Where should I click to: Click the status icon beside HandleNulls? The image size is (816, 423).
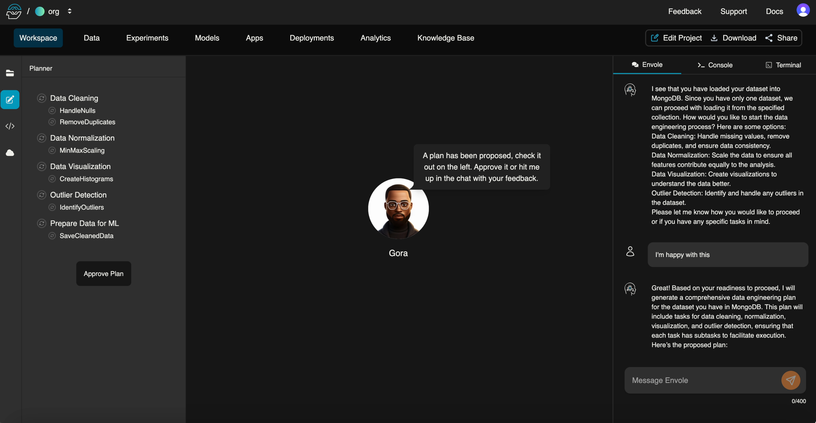tap(52, 110)
